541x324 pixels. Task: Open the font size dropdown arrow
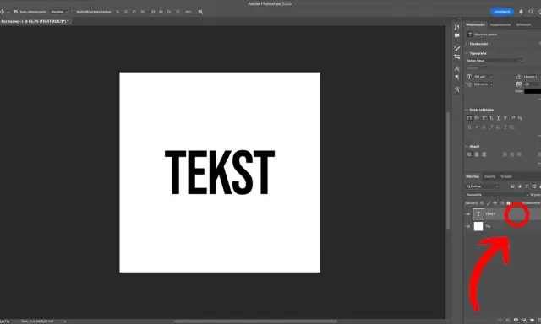(x=491, y=77)
